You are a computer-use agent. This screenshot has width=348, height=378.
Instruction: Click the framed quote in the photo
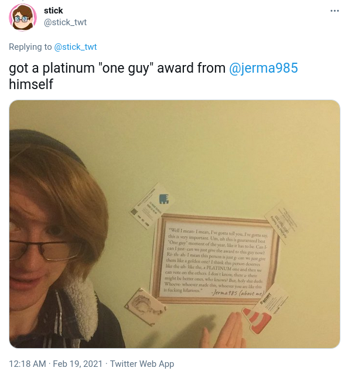(214, 258)
